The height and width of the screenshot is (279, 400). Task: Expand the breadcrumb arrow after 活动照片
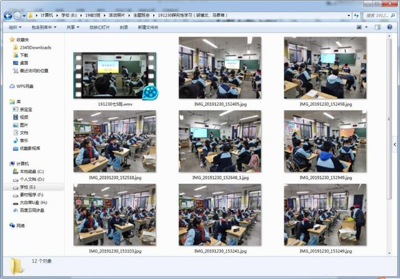(129, 15)
